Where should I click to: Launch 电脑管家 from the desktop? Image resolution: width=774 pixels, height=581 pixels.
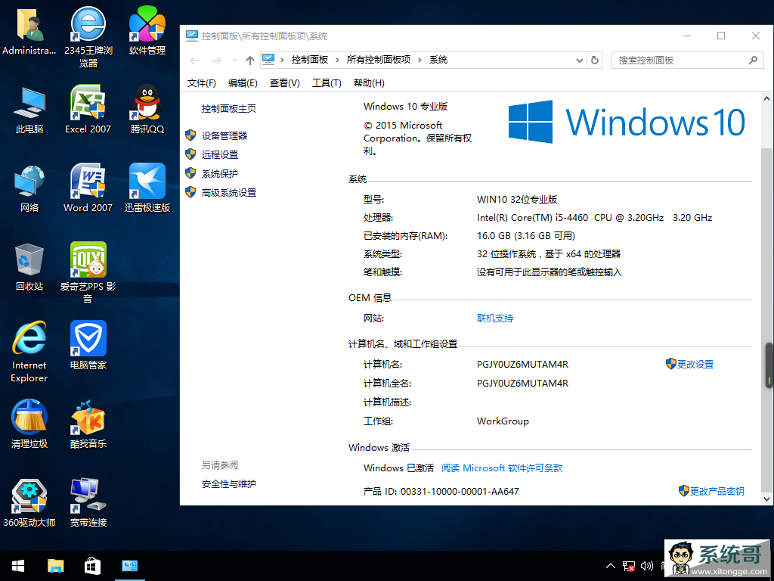pyautogui.click(x=88, y=346)
